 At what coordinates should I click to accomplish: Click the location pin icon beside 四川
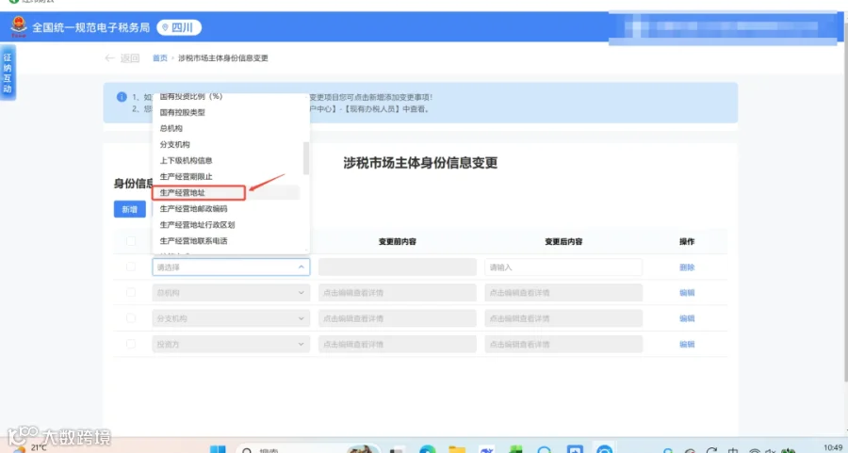click(166, 27)
